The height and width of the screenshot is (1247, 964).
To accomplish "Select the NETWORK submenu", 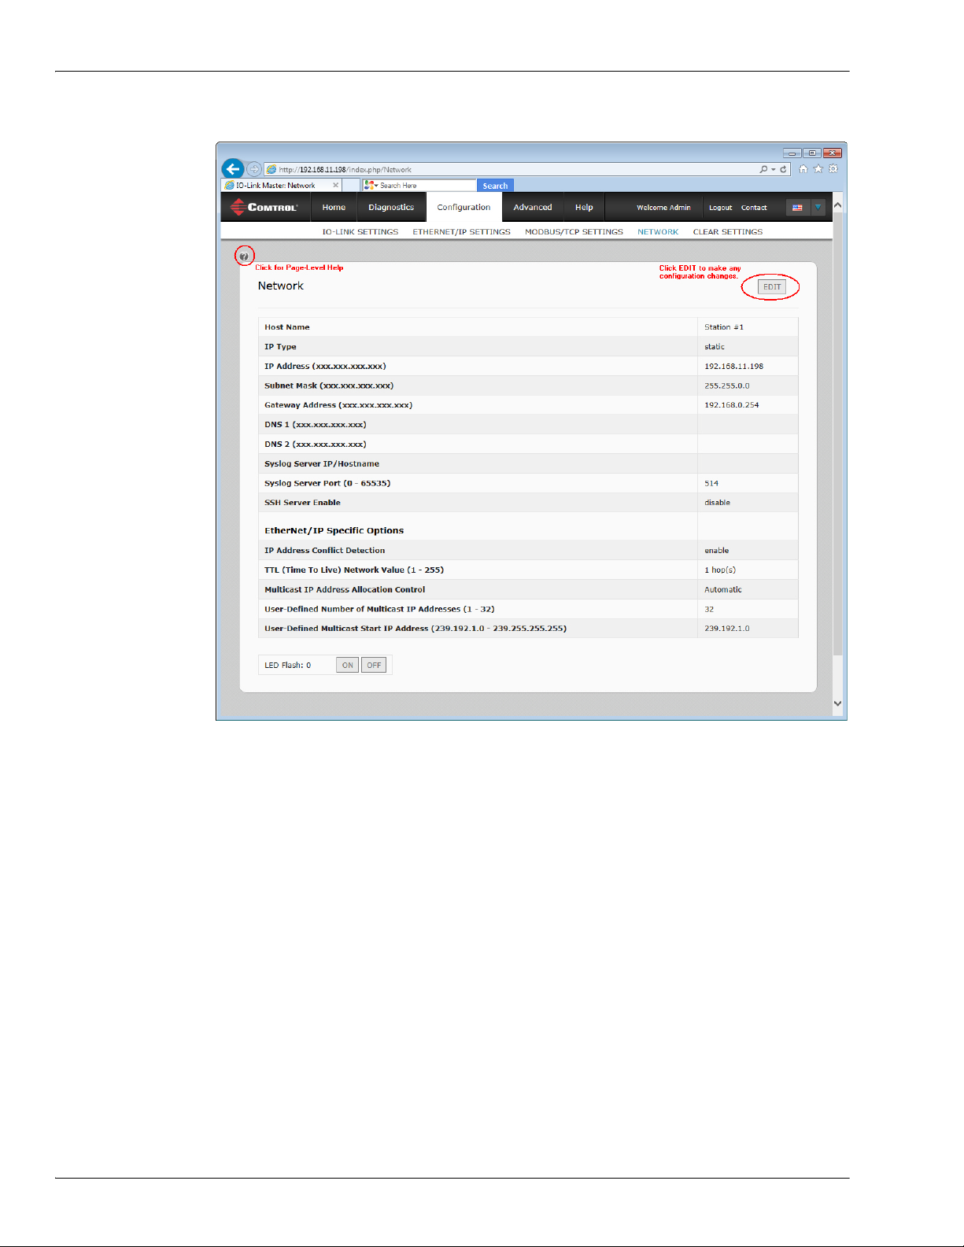I will [x=658, y=232].
